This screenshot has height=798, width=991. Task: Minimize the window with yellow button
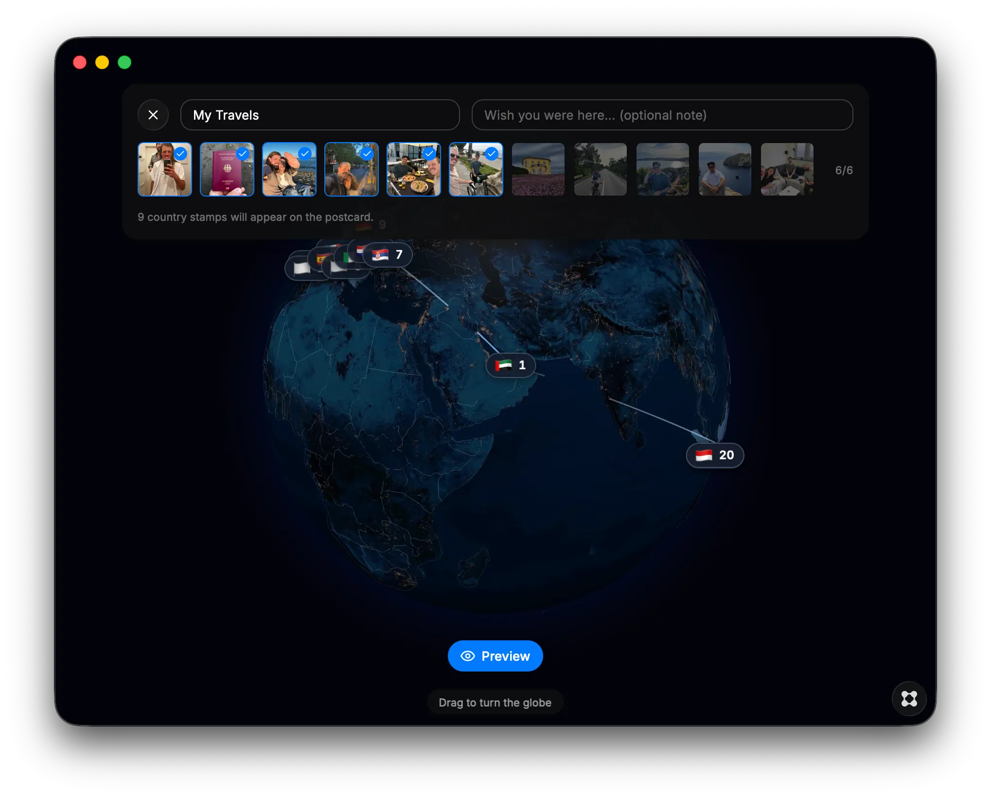click(102, 62)
